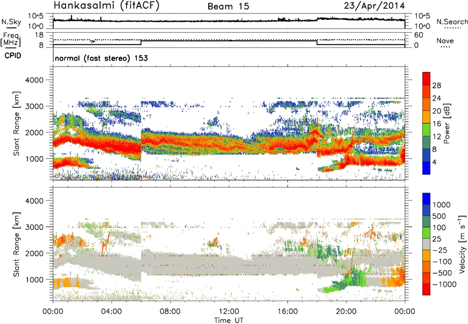Click the '04:00' time tick label
This screenshot has width=468, height=324.
pyautogui.click(x=111, y=312)
